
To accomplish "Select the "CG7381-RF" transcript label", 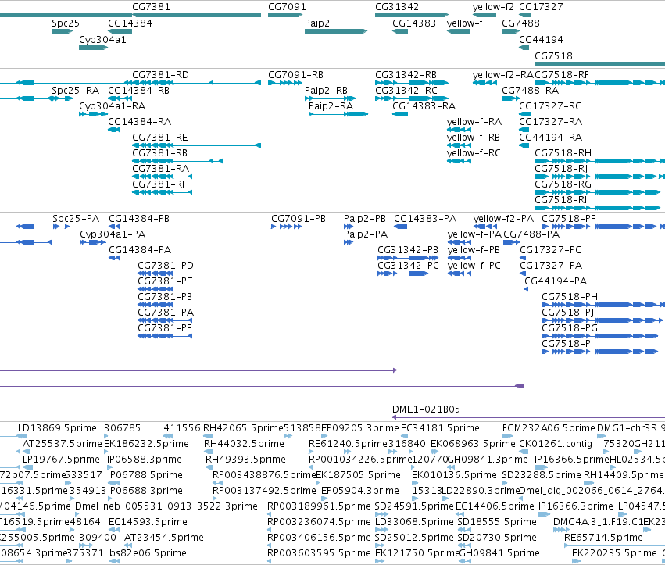I will tap(159, 185).
